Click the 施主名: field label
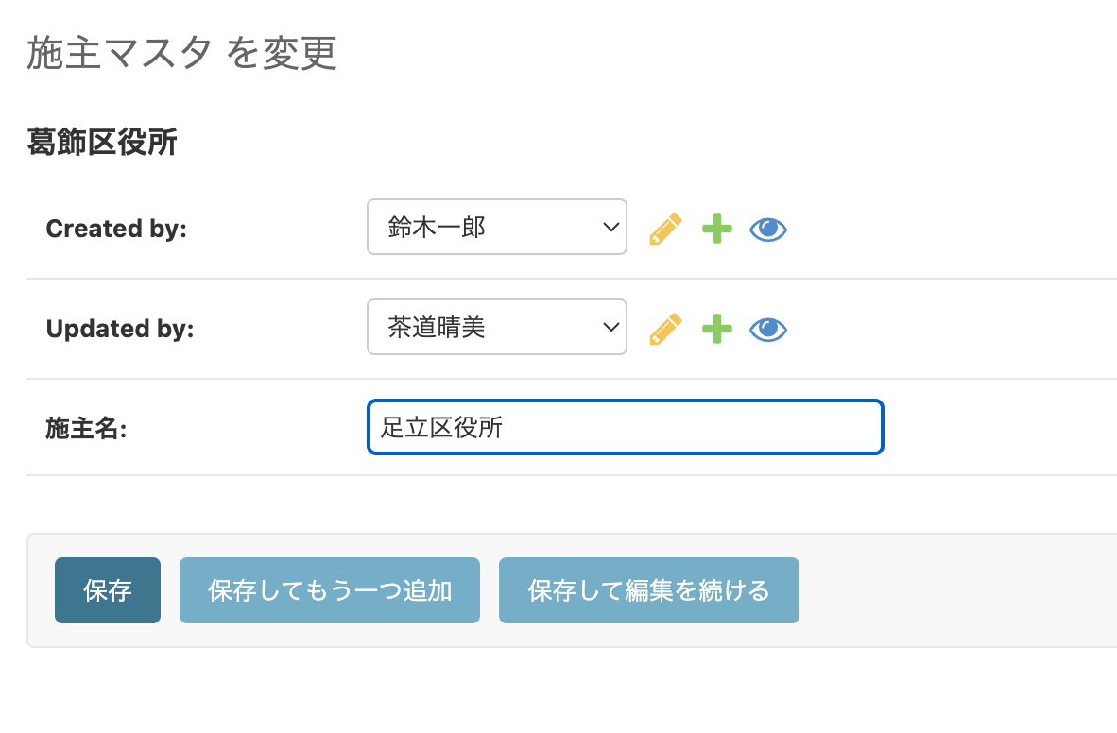Image resolution: width=1117 pixels, height=733 pixels. pyautogui.click(x=86, y=429)
